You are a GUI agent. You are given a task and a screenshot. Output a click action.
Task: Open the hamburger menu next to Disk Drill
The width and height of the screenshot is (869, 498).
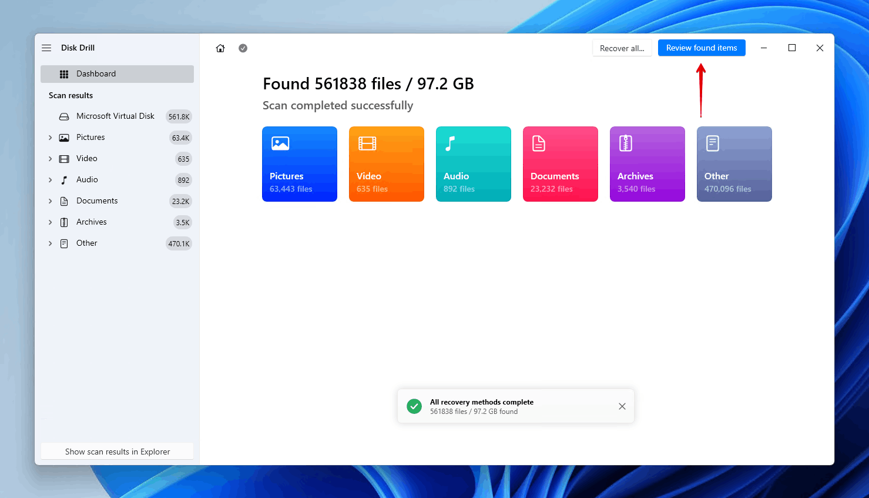click(x=46, y=48)
